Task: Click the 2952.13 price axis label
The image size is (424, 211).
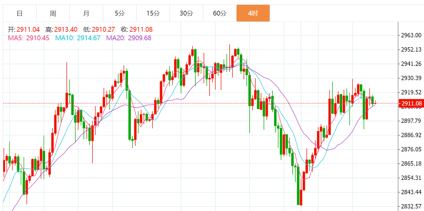Action: (412, 49)
